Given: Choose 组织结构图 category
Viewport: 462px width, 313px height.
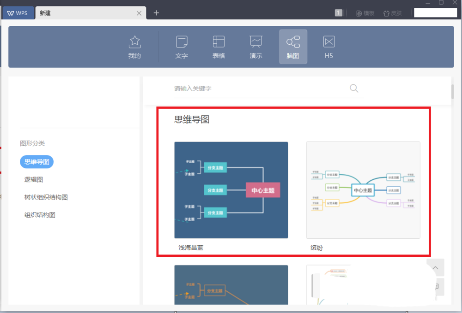Looking at the screenshot, I should [x=40, y=215].
